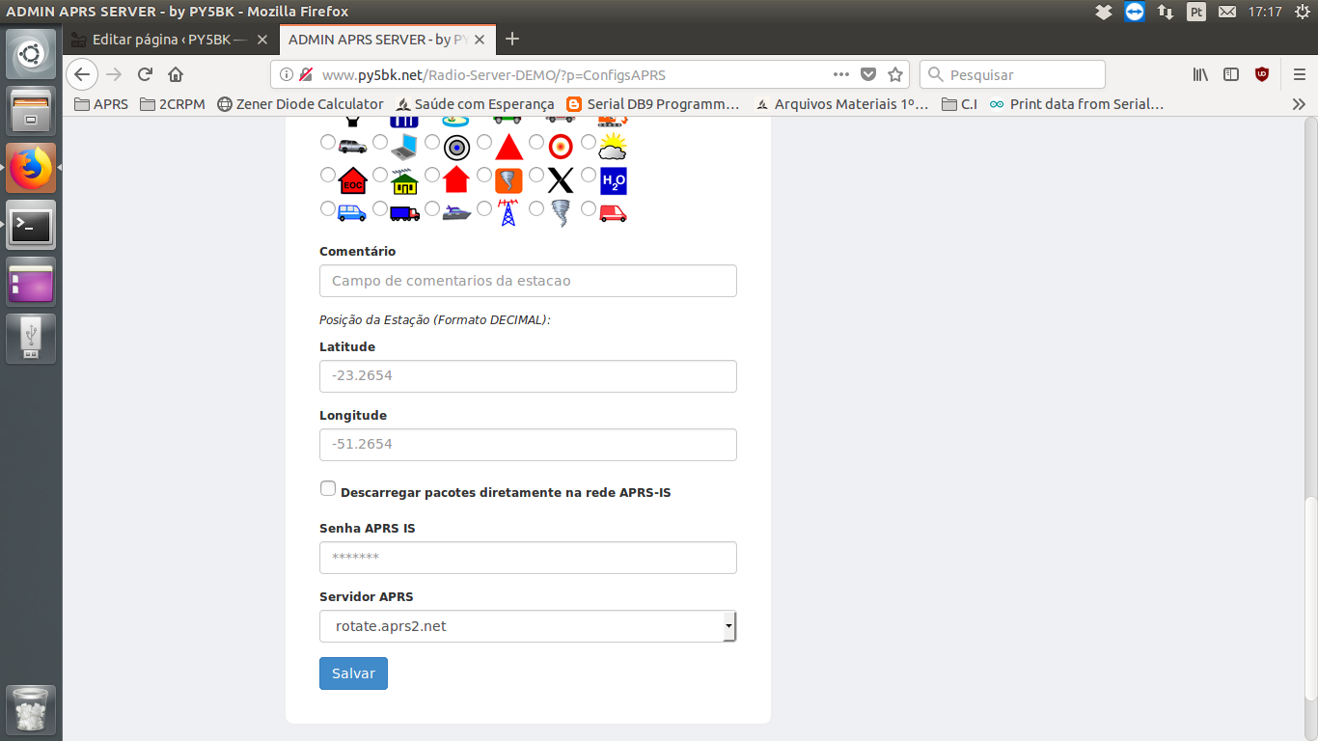Focus the Latitude input field
This screenshot has height=741, width=1318.
tap(528, 376)
